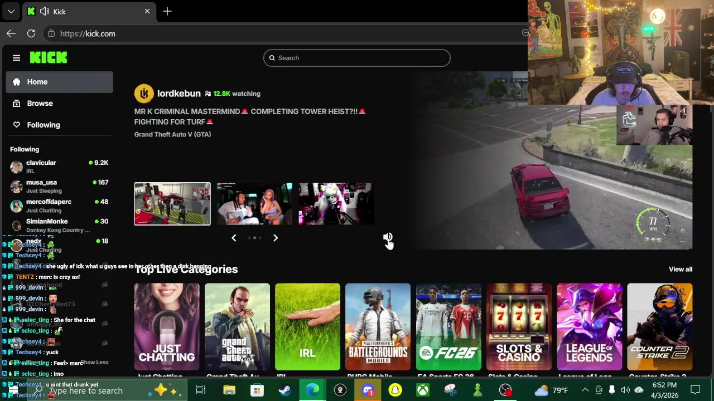Open Slots & Casino category card
Image resolution: width=714 pixels, height=401 pixels.
coord(519,327)
